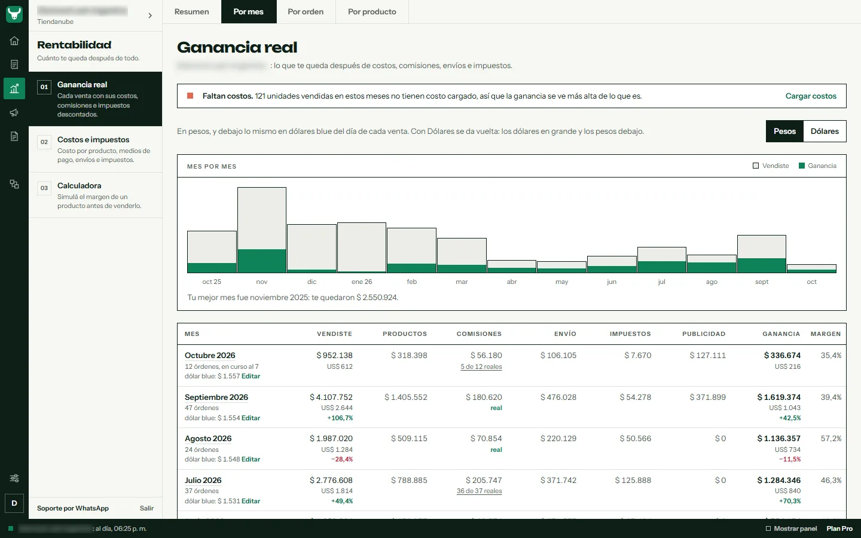The width and height of the screenshot is (861, 538).
Task: Click the bull logo at top left
Action: [x=14, y=14]
